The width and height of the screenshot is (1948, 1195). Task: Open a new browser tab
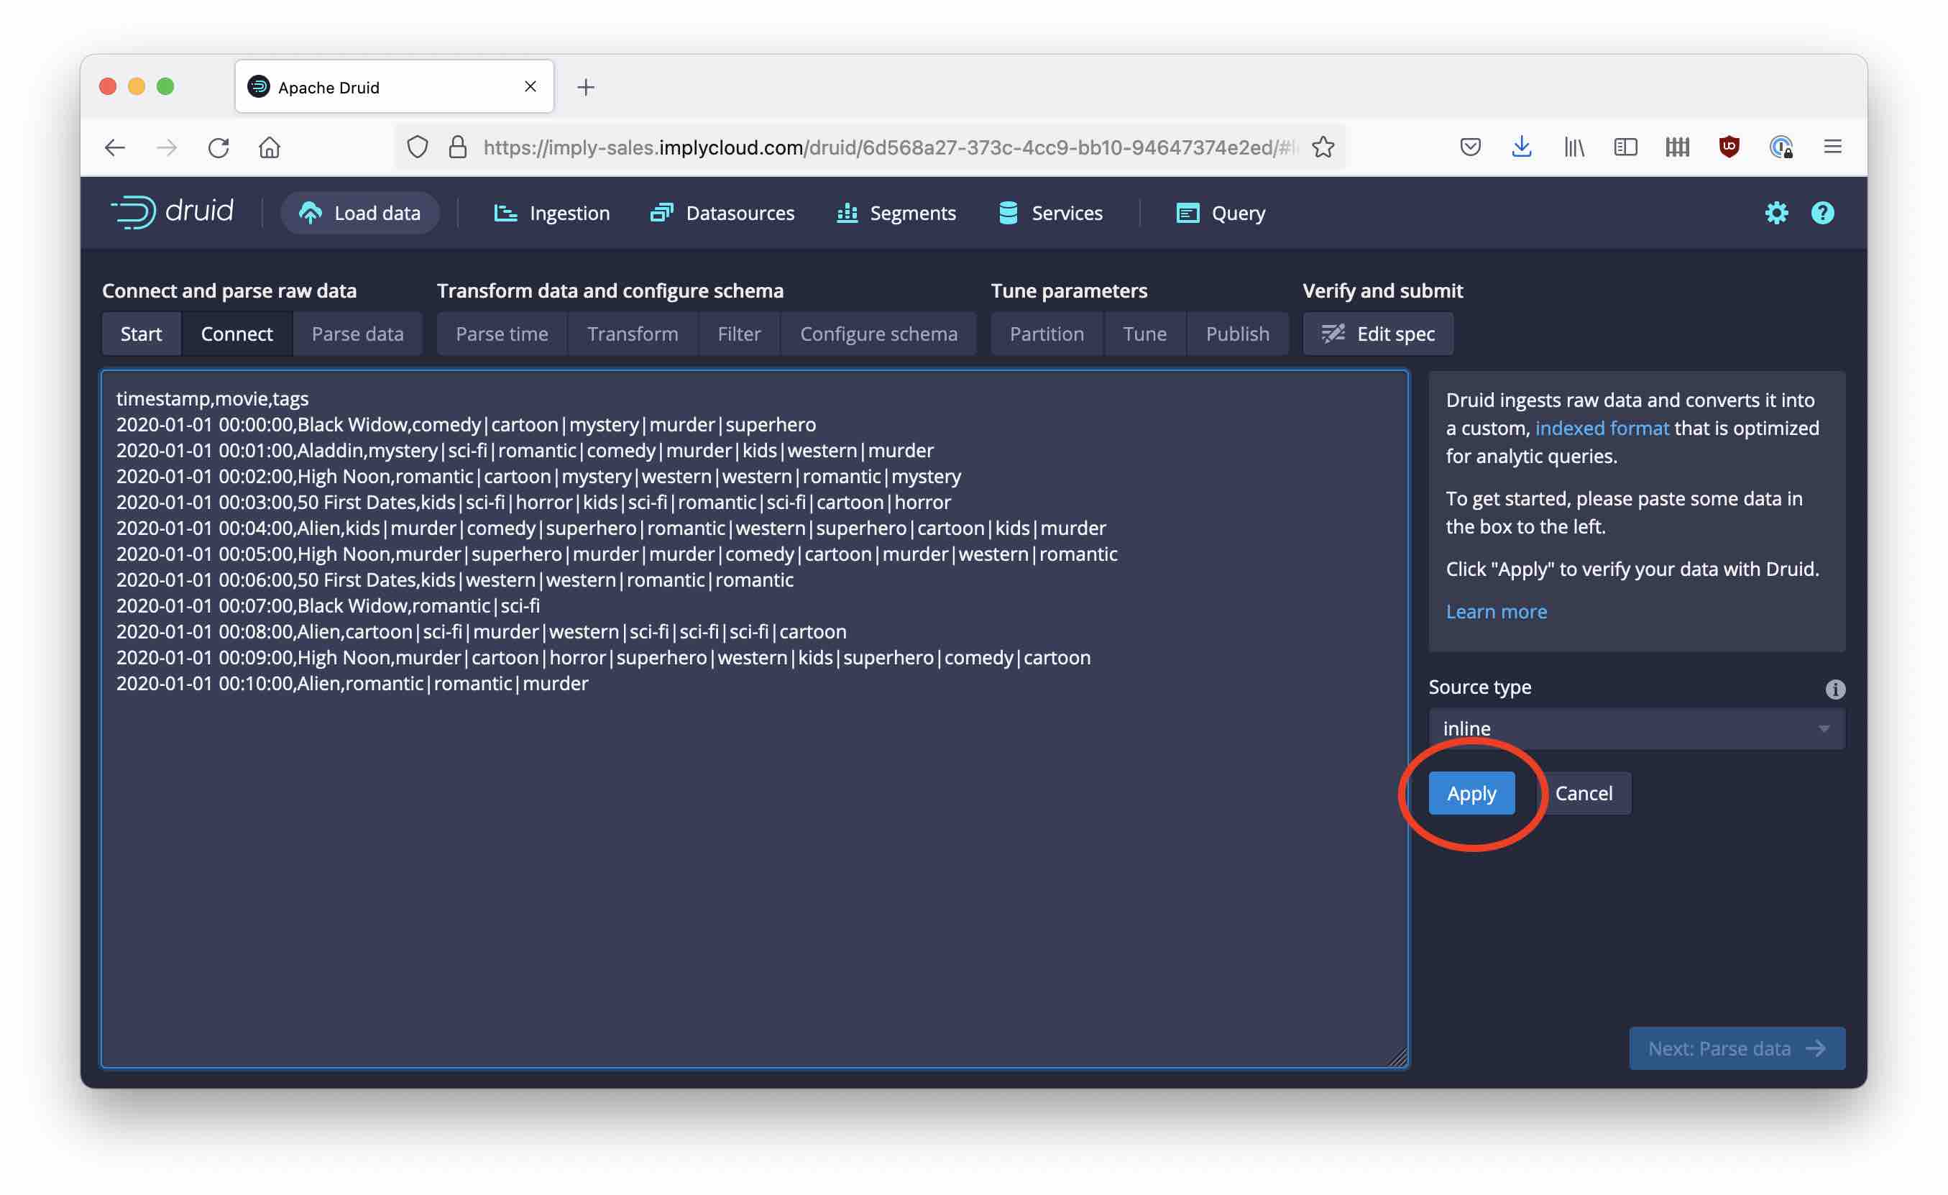click(x=586, y=87)
